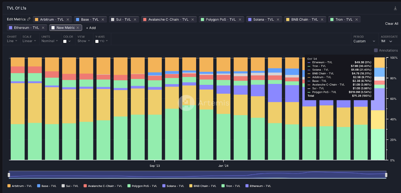This screenshot has width=401, height=193.
Task: Hide Tron - TVL via the bottom legend
Action: click(x=231, y=186)
